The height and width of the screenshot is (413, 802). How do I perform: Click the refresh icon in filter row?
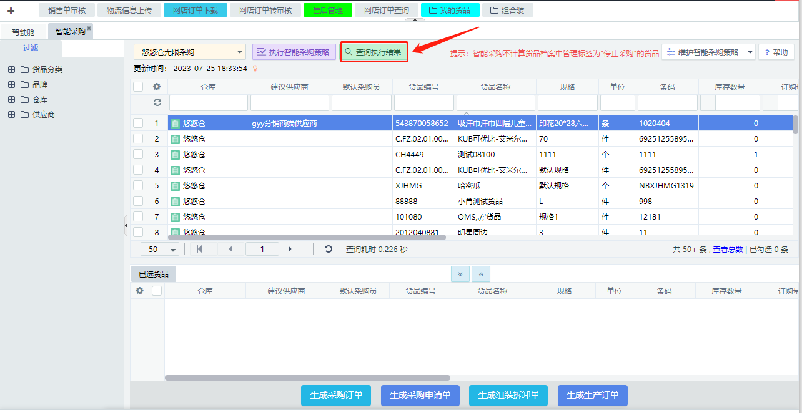click(157, 103)
